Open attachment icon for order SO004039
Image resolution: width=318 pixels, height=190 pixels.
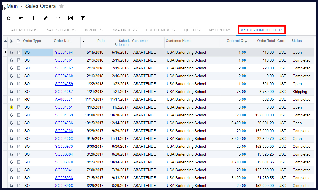[x=11, y=115]
